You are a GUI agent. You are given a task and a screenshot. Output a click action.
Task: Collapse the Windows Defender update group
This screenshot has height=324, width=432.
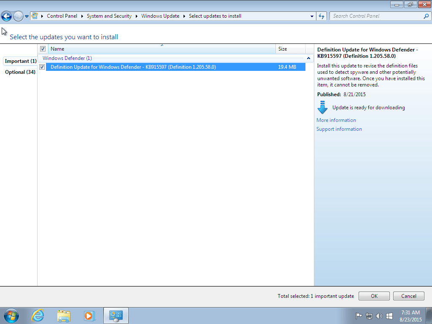(x=308, y=58)
